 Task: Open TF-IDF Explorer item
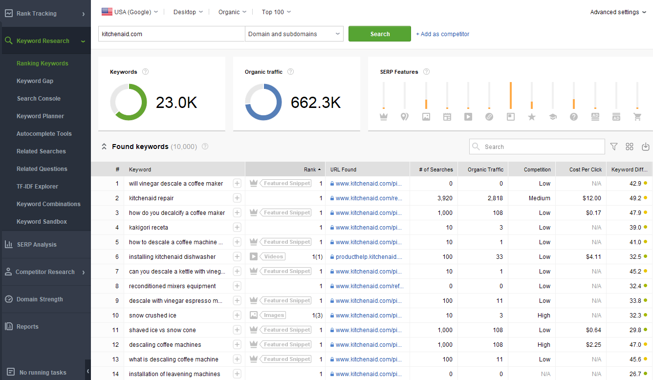tap(37, 187)
